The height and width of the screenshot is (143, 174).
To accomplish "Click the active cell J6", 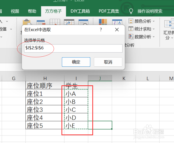I will pyautogui.click(x=100, y=125).
